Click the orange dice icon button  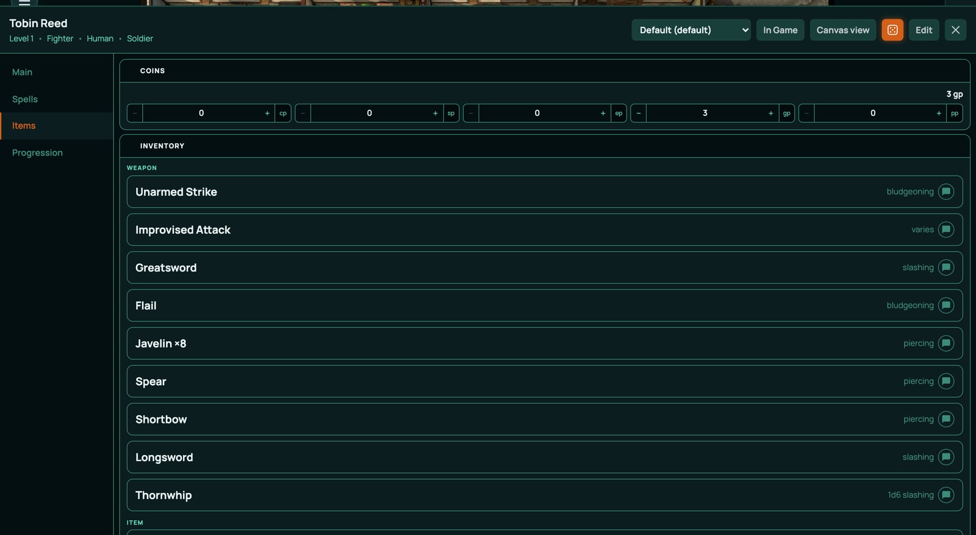click(892, 30)
